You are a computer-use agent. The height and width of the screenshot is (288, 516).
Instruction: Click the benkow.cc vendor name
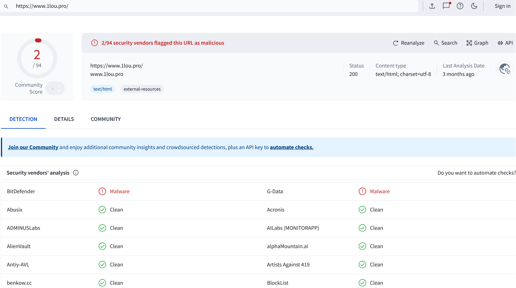tap(19, 283)
